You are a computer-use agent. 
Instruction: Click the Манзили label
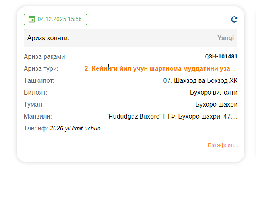[38, 116]
